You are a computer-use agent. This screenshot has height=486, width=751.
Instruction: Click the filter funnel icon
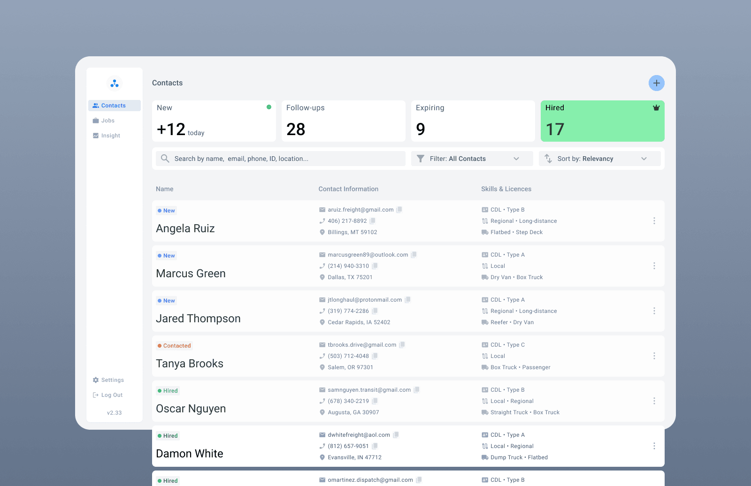421,159
